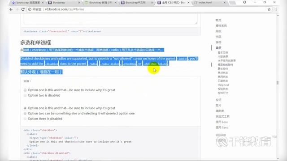Reload the page with the refresh icon

pyautogui.click(x=23, y=9)
